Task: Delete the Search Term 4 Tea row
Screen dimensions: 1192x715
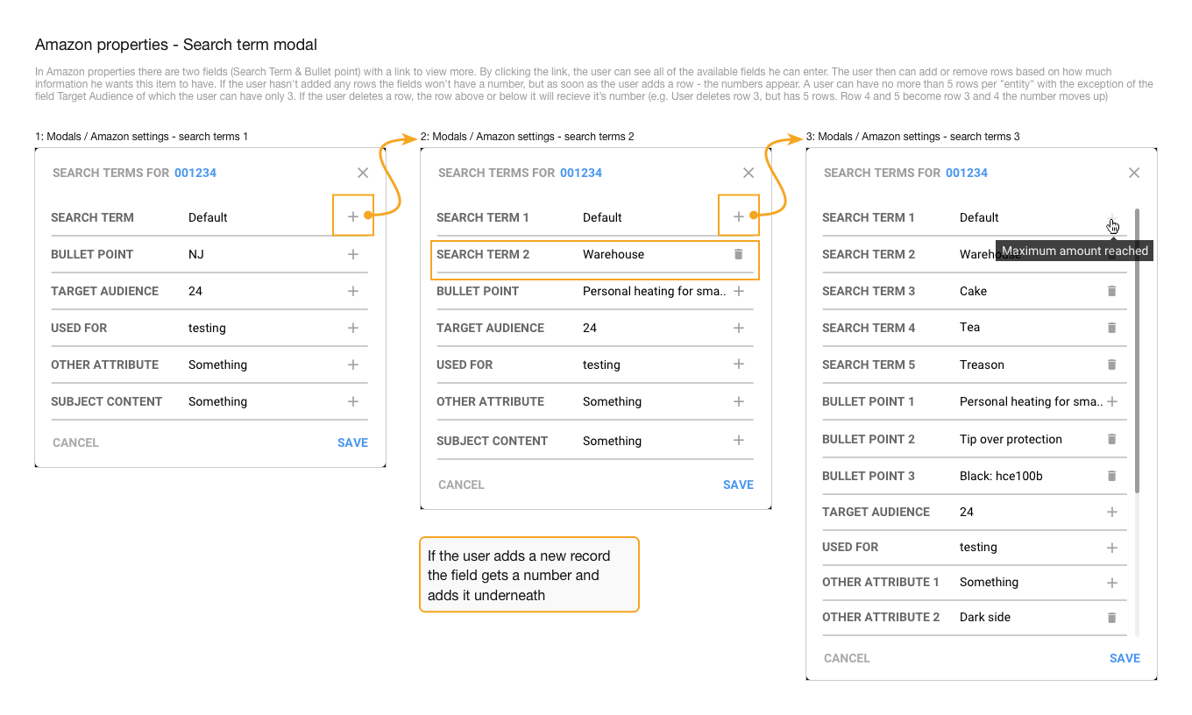Action: (1112, 328)
